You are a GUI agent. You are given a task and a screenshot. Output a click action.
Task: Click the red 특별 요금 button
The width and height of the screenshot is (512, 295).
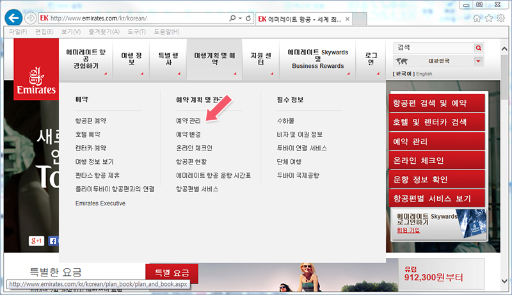172,273
